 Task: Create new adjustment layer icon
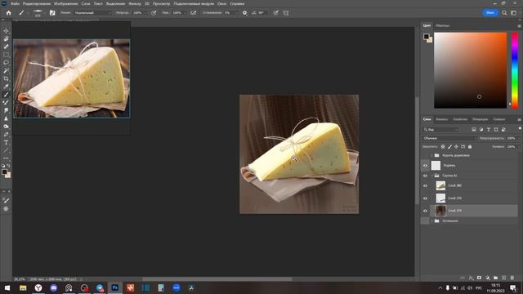coord(488,278)
